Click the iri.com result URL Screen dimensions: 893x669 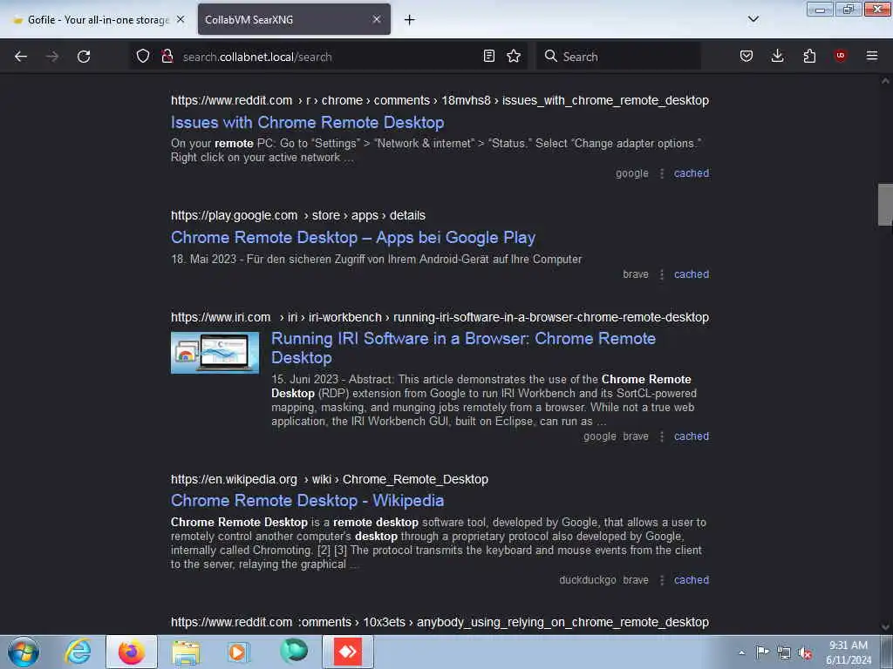440,317
